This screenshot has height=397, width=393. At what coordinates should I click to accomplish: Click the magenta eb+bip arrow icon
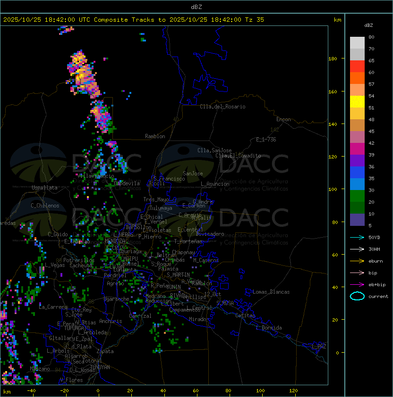(357, 285)
